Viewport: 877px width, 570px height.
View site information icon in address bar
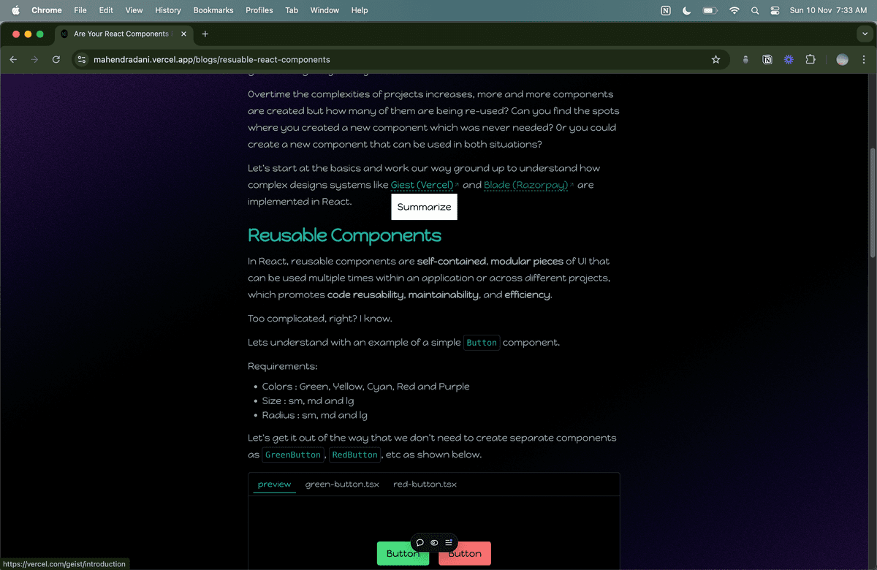pyautogui.click(x=82, y=60)
